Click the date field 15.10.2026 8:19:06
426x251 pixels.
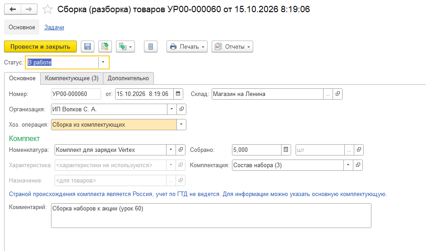(144, 94)
